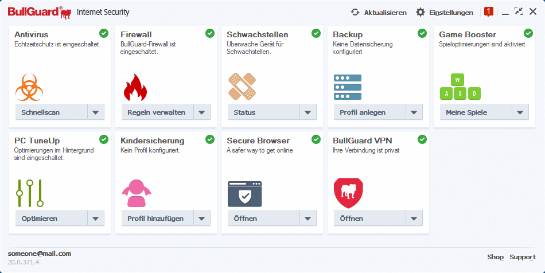
Task: Expand the Regeln verwalten dropdown arrow
Action: (x=202, y=112)
